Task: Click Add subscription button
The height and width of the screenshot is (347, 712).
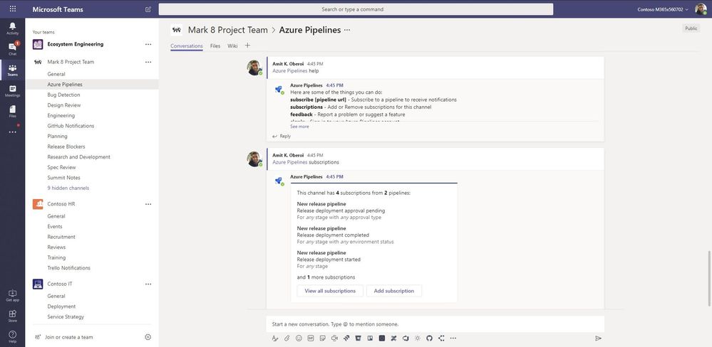Action: click(x=393, y=291)
